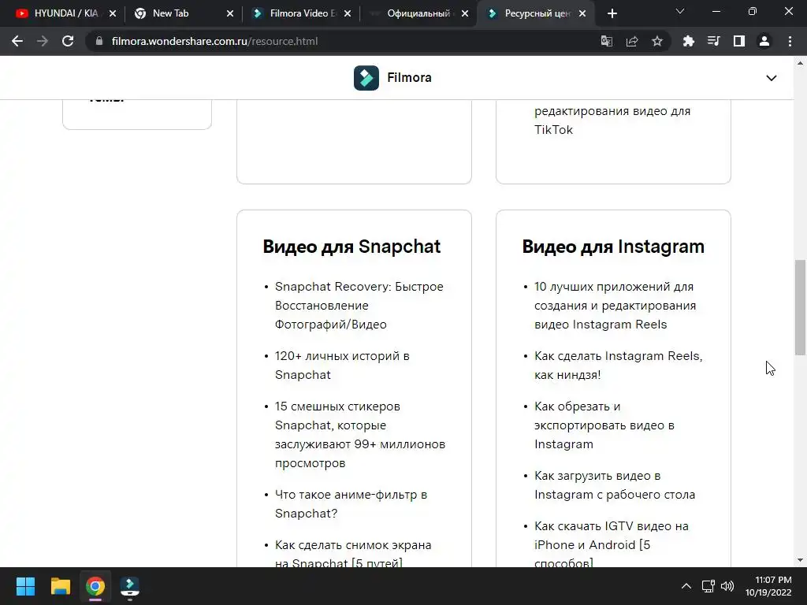This screenshot has width=807, height=605.
Task: Open link Как скачать IGTV видео
Action: point(612,545)
